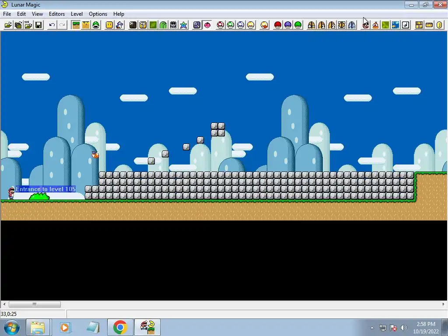This screenshot has width=448, height=336.
Task: Click the door icon labeled 1
Action: point(322,25)
